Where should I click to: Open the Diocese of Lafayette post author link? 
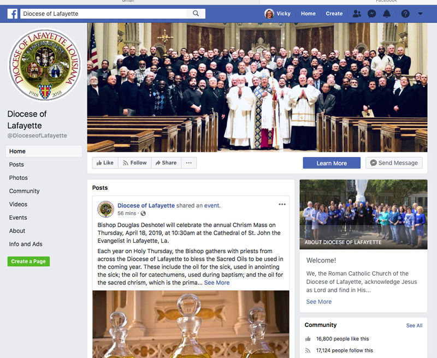coord(146,205)
